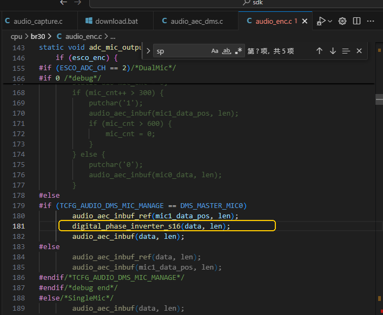
Task: Toggle Use Regular Expression option
Action: (x=239, y=51)
